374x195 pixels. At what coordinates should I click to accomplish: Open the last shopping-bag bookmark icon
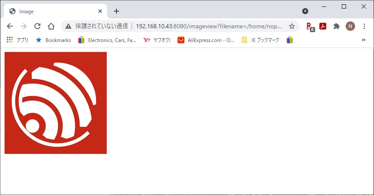click(x=290, y=40)
